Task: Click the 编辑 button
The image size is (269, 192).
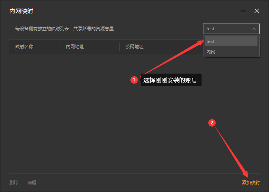Action: (x=32, y=183)
